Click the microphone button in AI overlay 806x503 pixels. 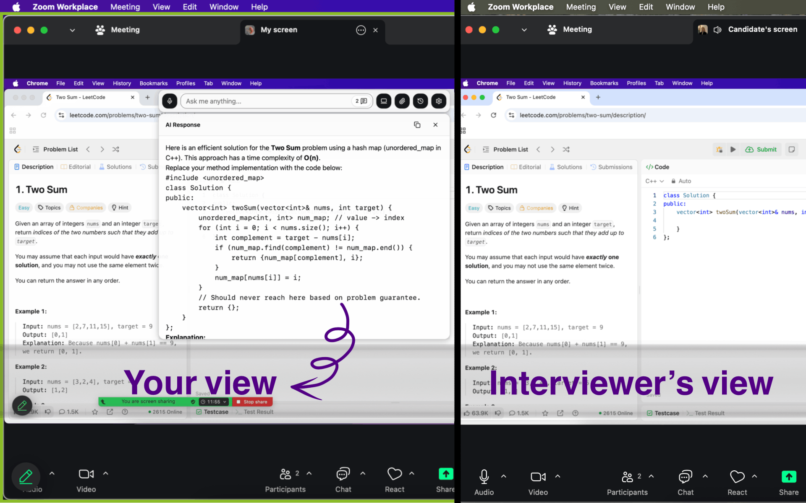coord(170,101)
